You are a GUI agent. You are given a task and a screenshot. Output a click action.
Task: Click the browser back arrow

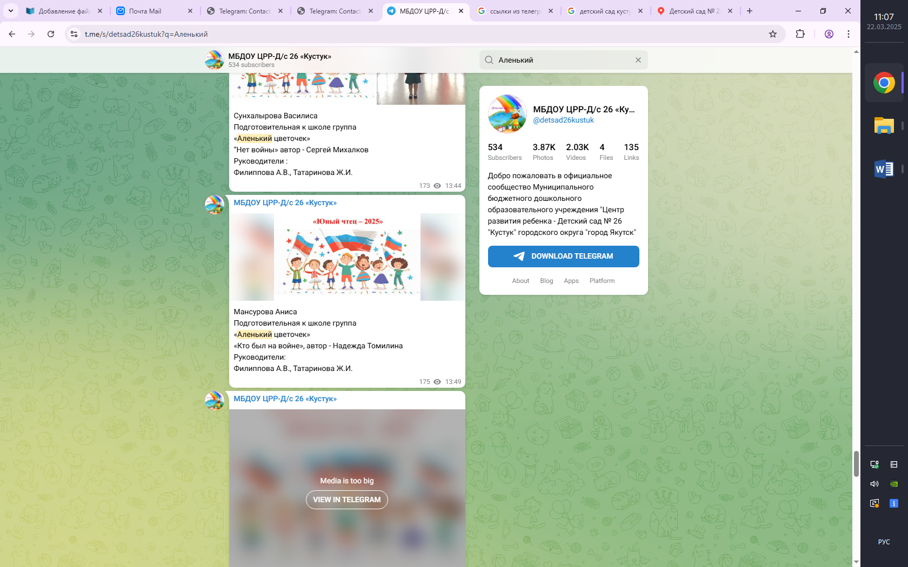(12, 34)
